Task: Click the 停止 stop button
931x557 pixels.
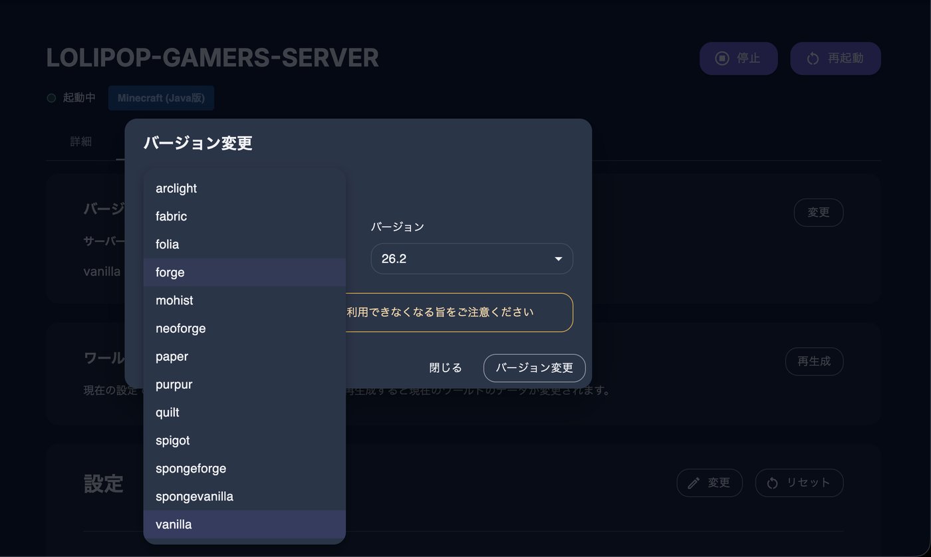Action: tap(738, 58)
